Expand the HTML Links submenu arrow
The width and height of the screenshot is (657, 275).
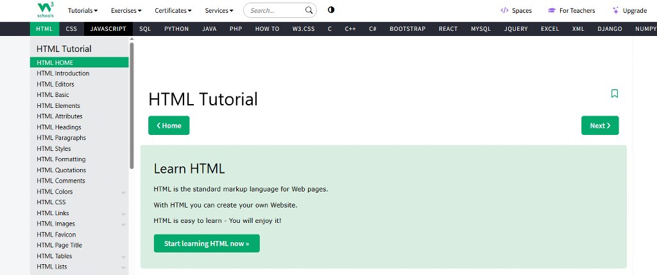[x=123, y=214]
